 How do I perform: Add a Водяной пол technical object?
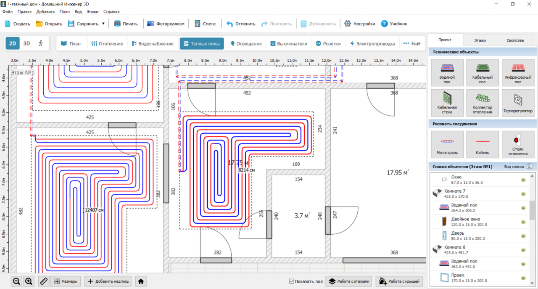pos(447,73)
